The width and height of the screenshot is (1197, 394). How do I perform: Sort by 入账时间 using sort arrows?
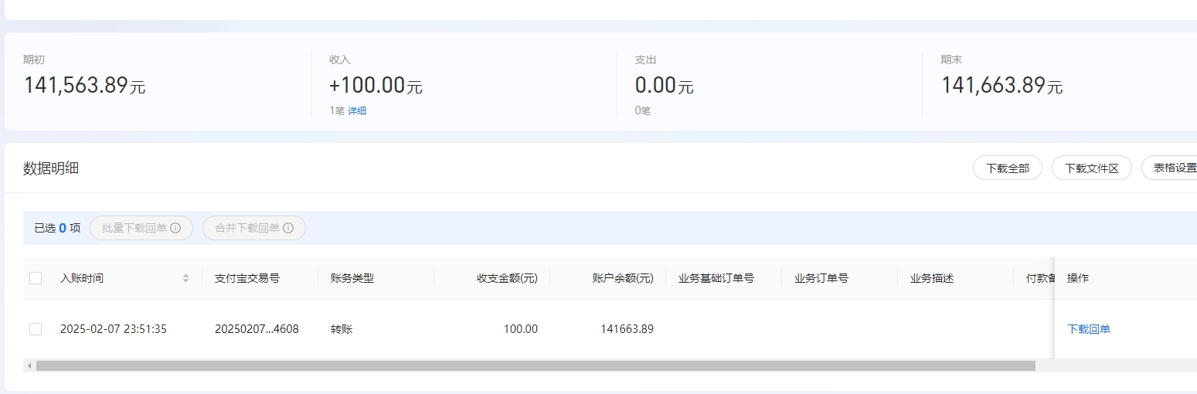(x=185, y=278)
